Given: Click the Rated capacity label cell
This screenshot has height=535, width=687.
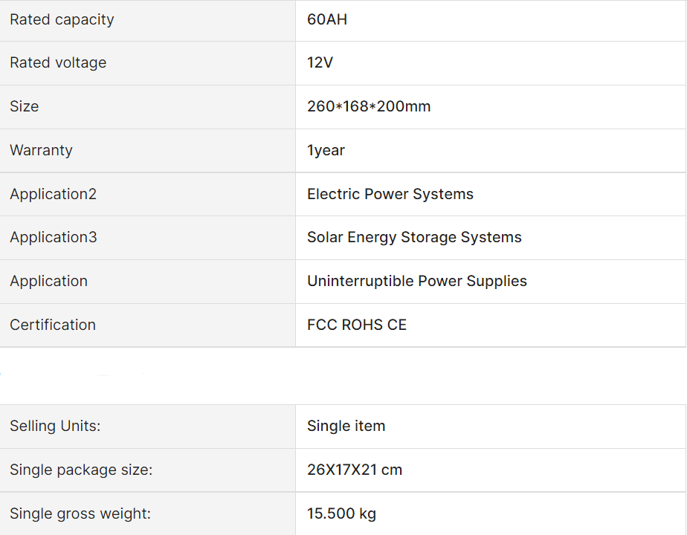Looking at the screenshot, I should pos(62,19).
